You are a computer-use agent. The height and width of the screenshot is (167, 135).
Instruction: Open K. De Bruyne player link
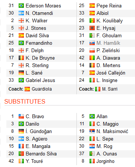[40, 58]
